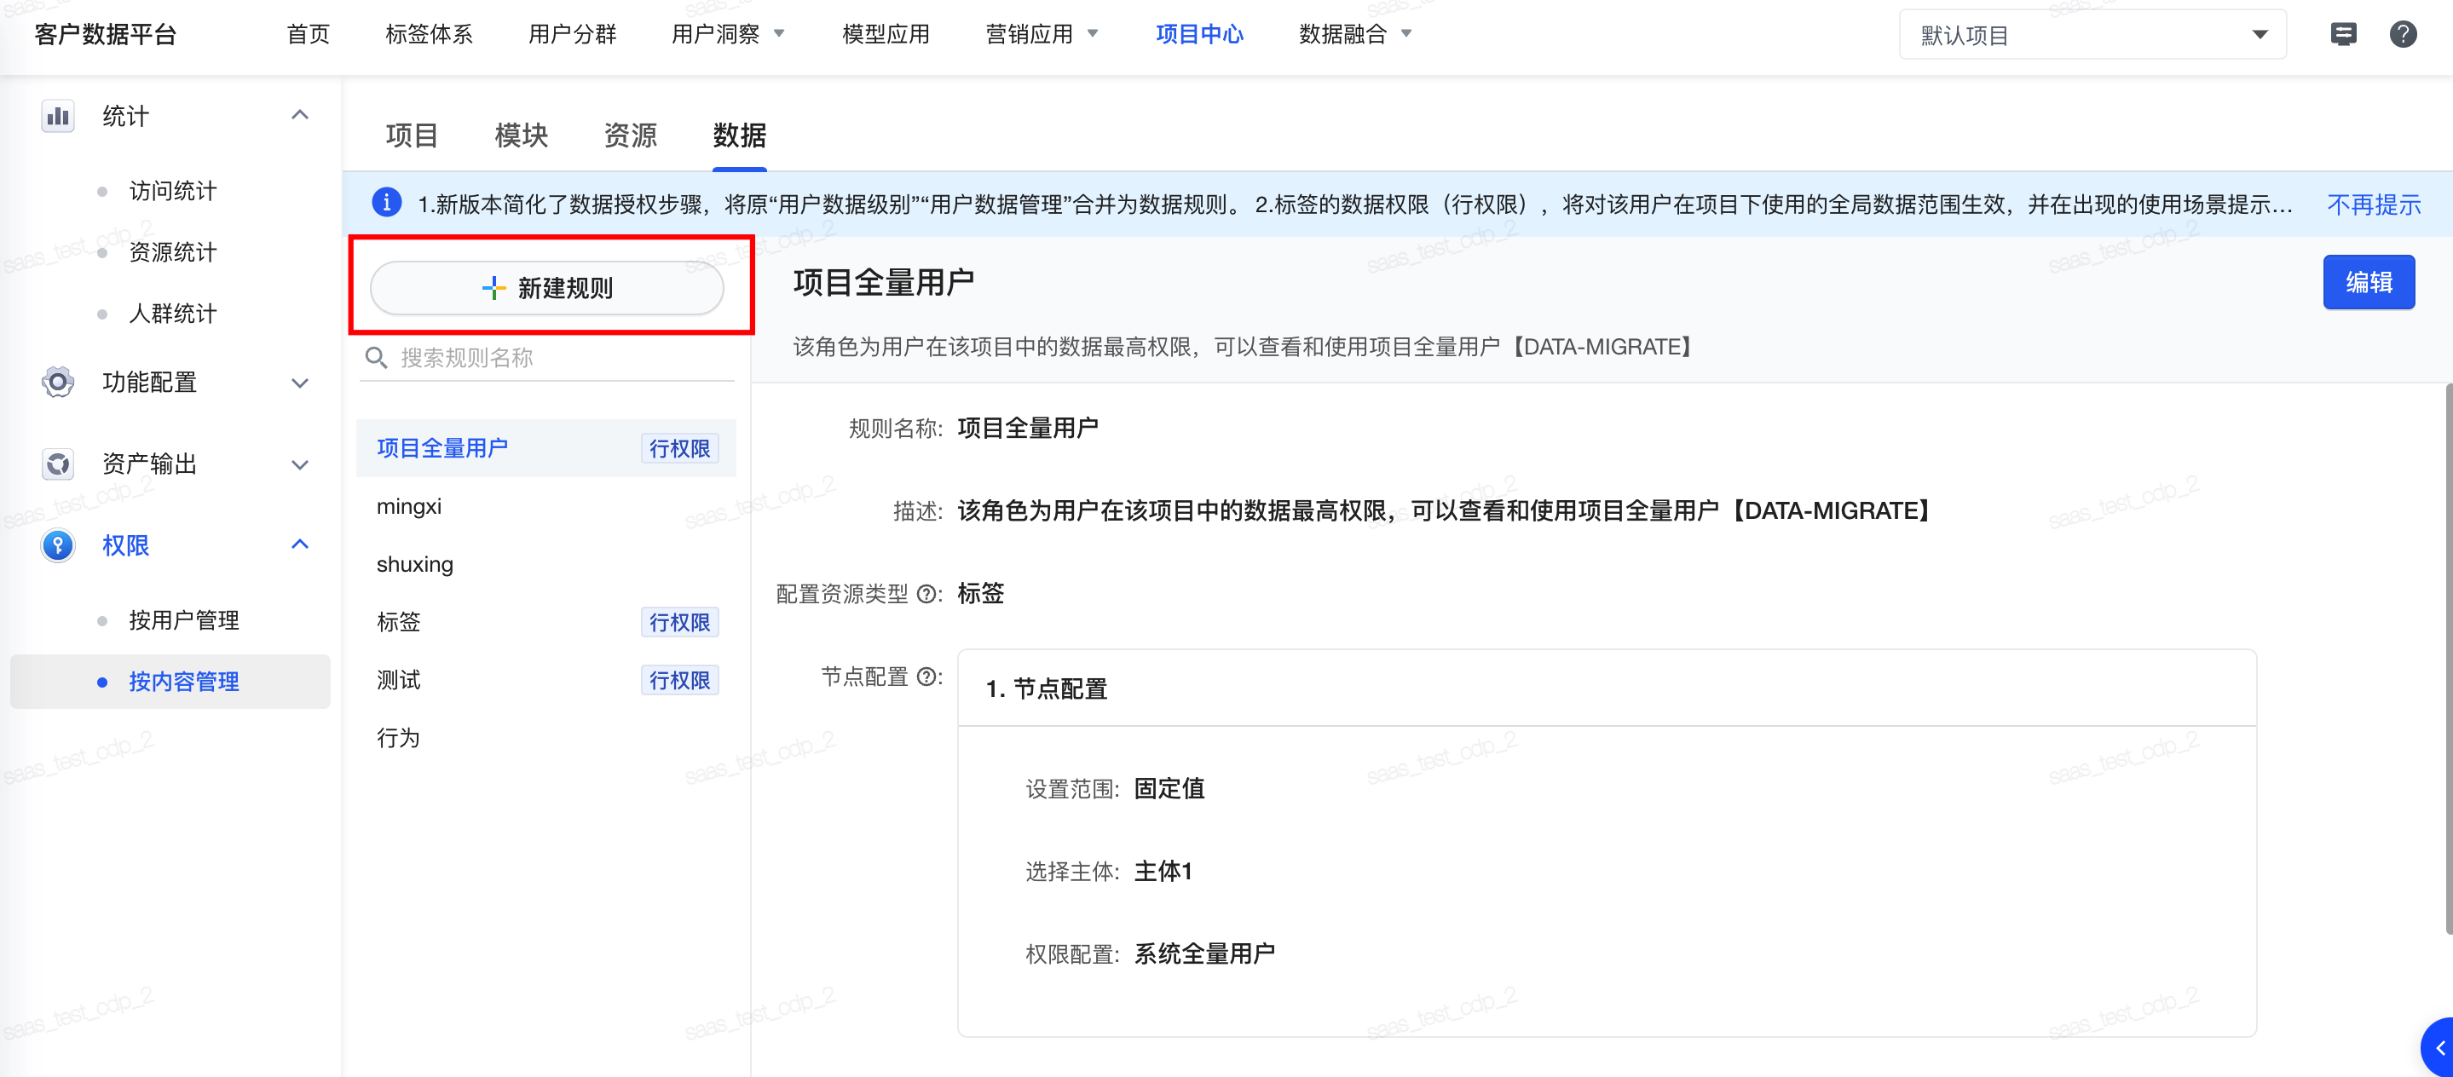
Task: Click the 主体1 subject value
Action: pos(1162,870)
